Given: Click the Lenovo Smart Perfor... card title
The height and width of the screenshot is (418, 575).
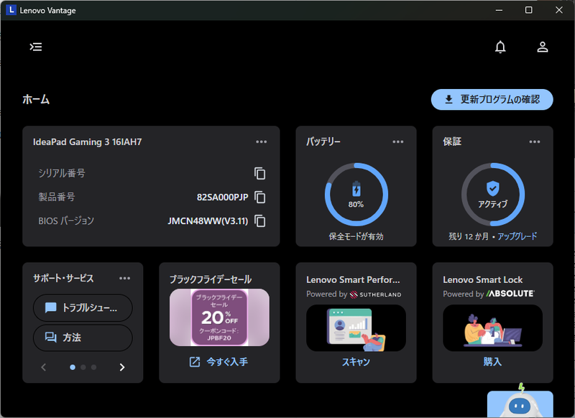Looking at the screenshot, I should 353,279.
